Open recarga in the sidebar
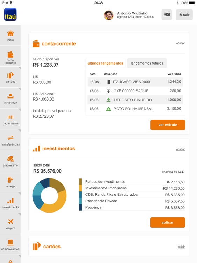Screen dimensions: 197x263 (10, 182)
